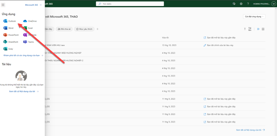Image resolution: width=277 pixels, height=136 pixels.
Task: Click the 'Ứng dụng' heading in launcher
Action: [x=9, y=14]
